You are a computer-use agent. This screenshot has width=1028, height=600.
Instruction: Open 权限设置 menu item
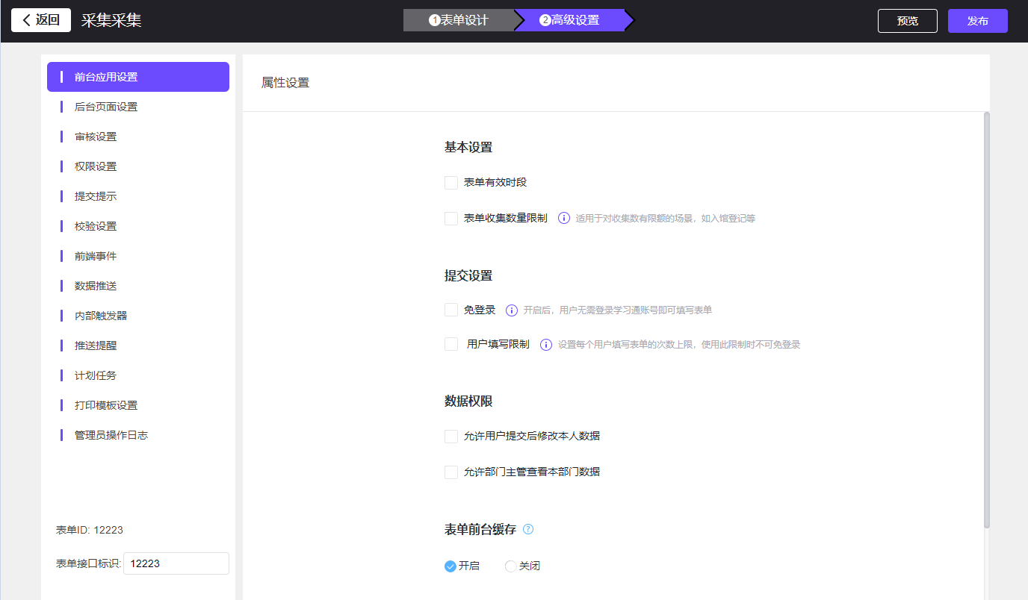[138, 166]
